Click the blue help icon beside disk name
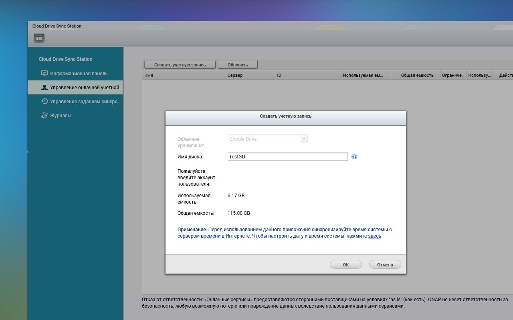Screen dimensions: 513x320 (354, 156)
